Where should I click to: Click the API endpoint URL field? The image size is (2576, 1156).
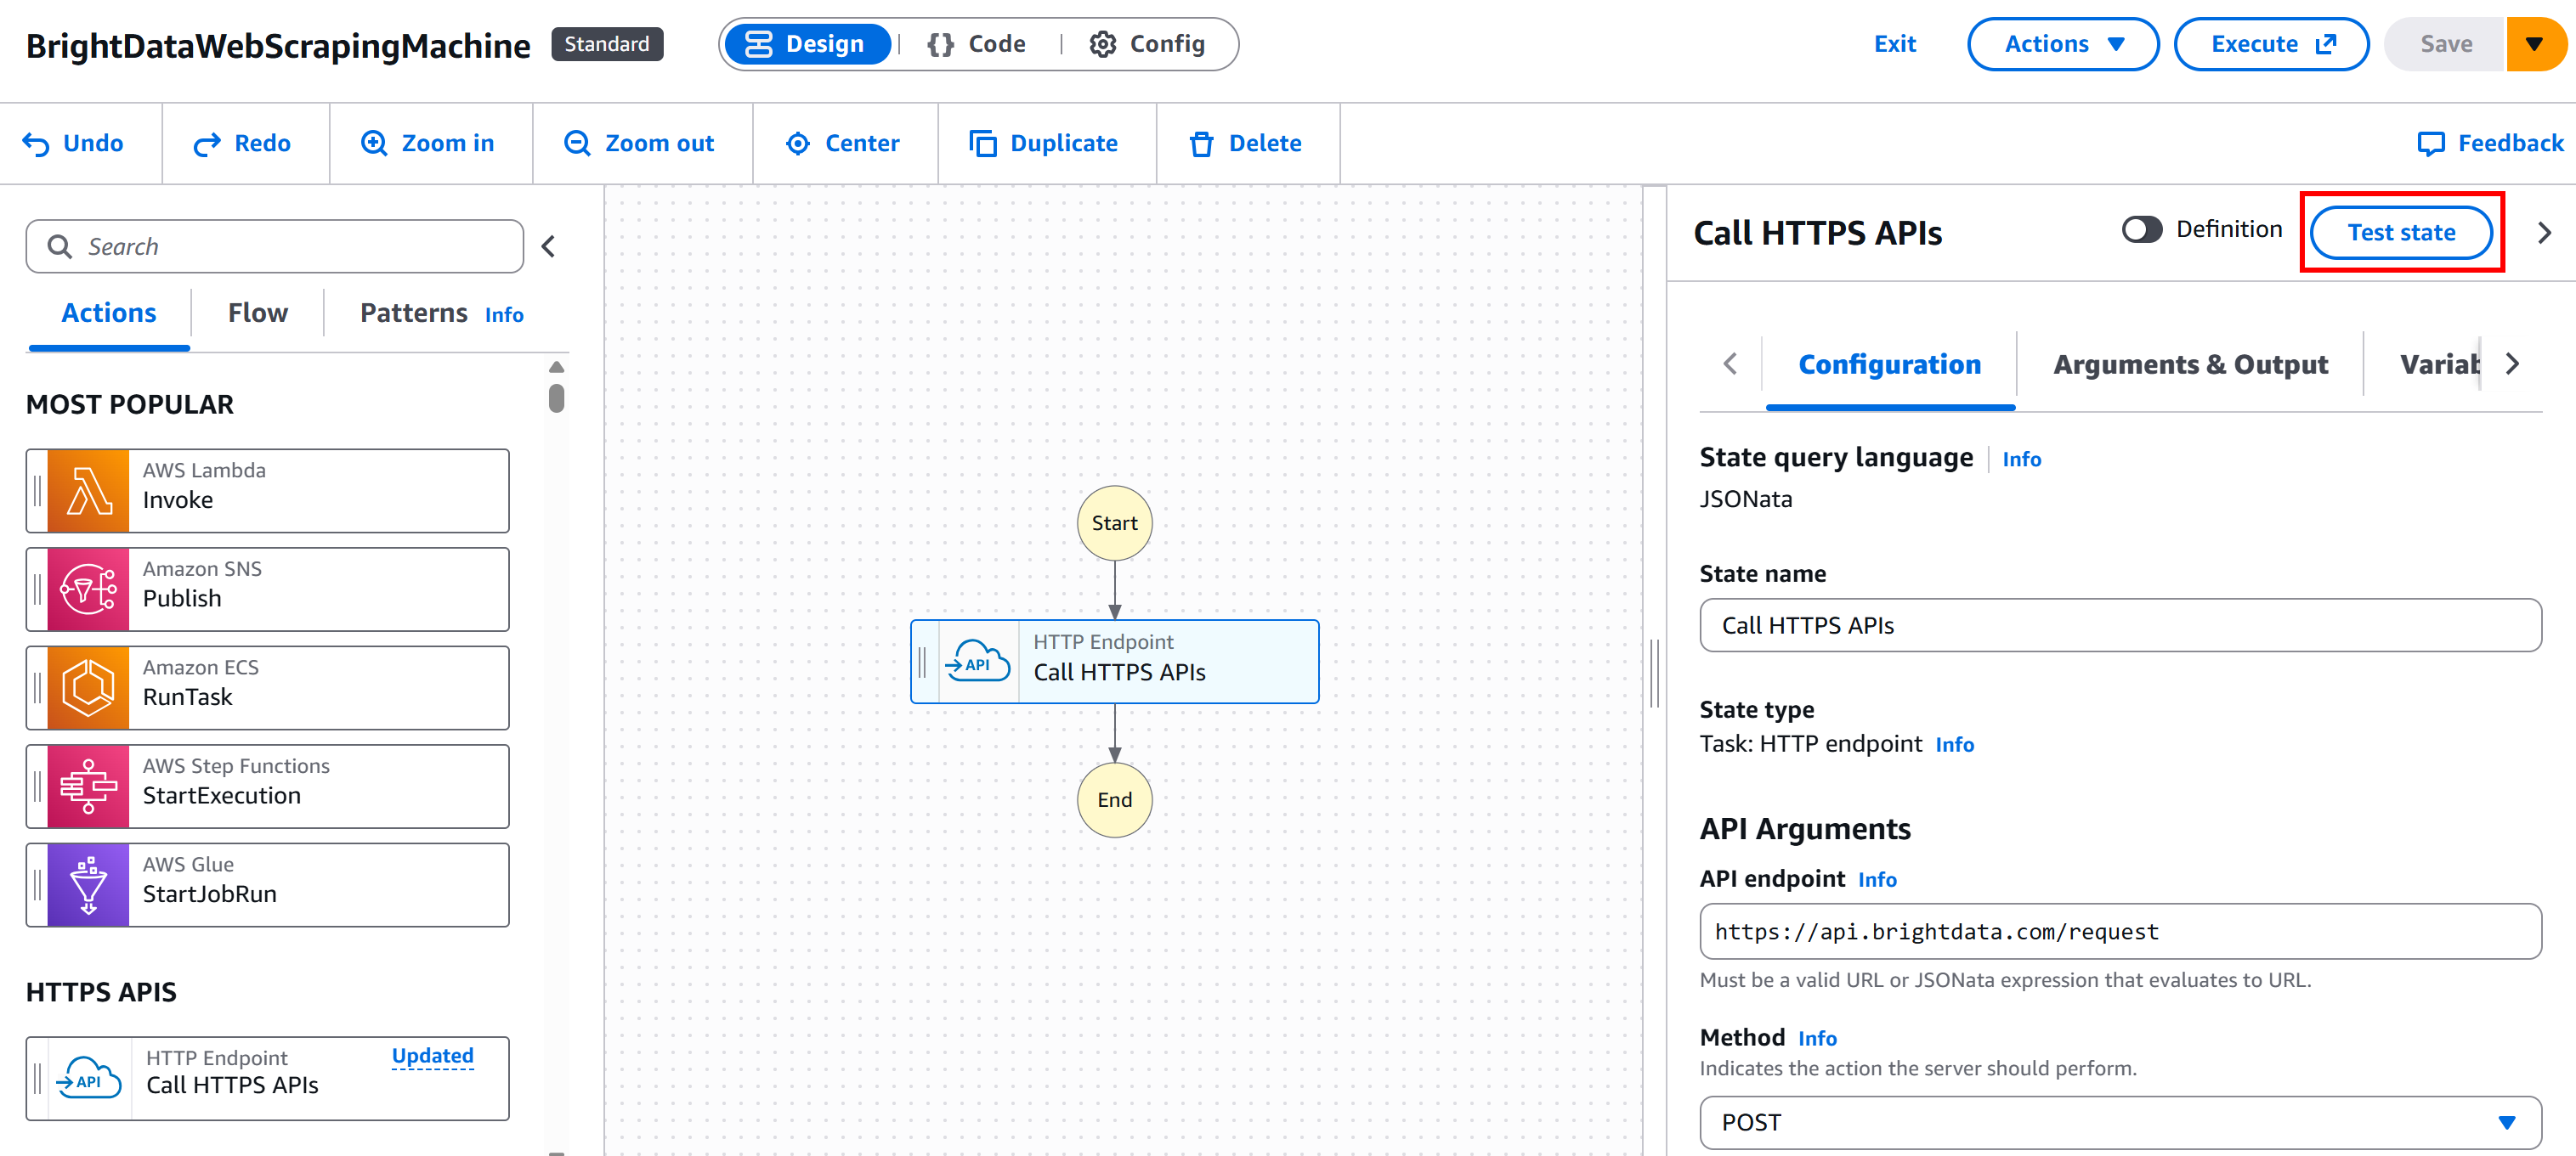2119,931
